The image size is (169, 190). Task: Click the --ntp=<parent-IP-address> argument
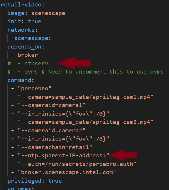point(64,156)
